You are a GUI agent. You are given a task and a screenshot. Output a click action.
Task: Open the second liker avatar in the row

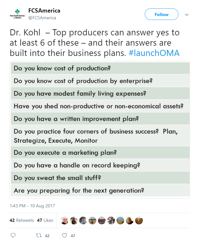point(74,221)
